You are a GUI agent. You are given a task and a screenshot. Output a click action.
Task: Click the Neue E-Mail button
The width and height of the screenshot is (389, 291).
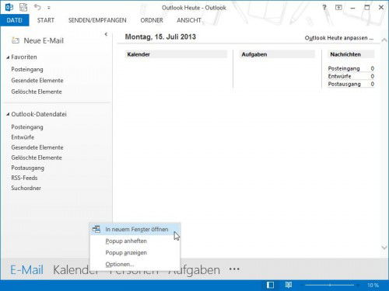[37, 40]
